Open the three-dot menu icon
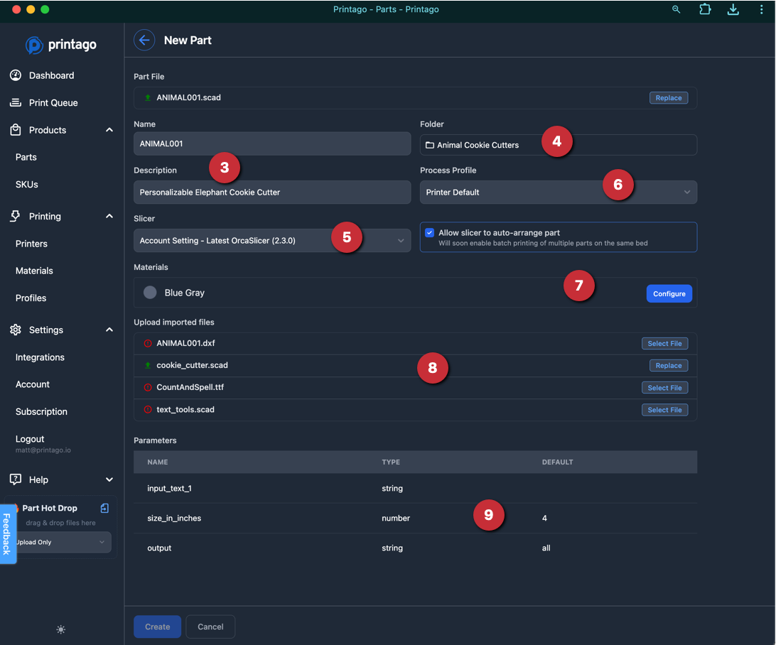This screenshot has width=776, height=645. [761, 9]
